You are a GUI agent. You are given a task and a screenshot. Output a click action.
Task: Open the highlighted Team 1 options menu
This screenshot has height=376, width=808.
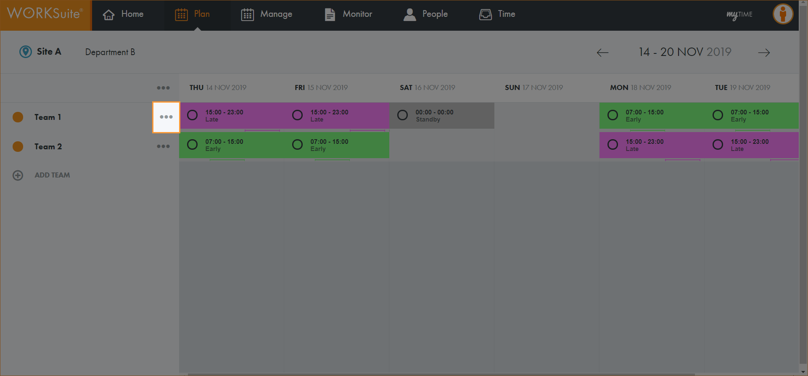[x=166, y=117]
